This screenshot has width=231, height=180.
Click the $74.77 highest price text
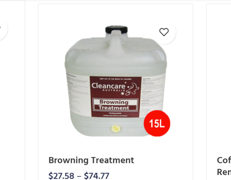97,176
